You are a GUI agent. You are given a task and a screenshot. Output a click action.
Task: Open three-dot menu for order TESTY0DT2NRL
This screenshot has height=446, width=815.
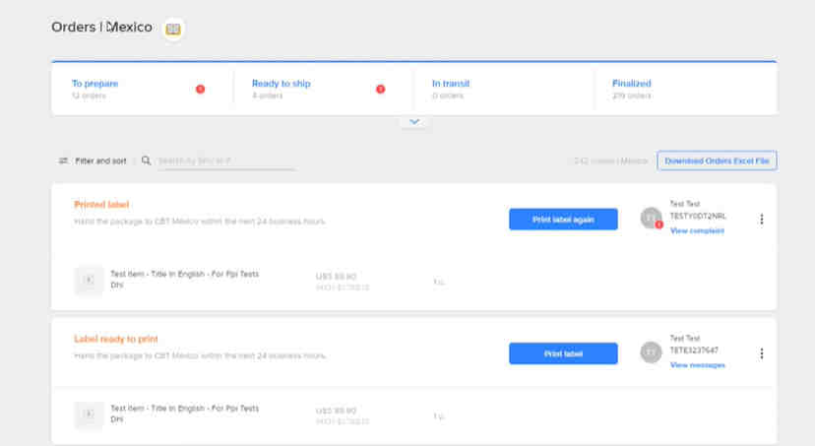coord(761,220)
